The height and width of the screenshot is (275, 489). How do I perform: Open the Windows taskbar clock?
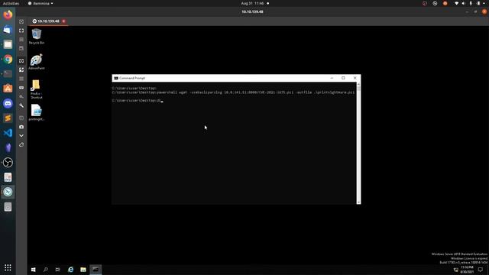point(467,270)
